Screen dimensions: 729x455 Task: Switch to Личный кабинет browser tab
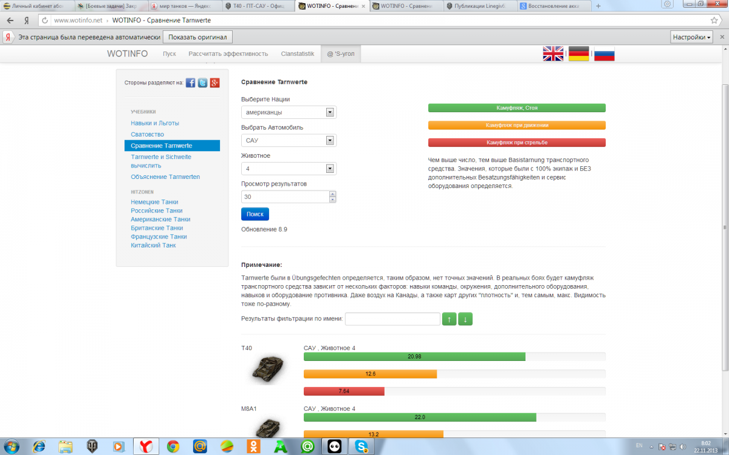(38, 6)
